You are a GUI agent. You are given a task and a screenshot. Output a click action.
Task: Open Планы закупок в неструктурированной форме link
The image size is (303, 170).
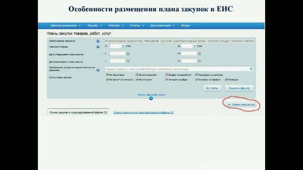(x=143, y=112)
